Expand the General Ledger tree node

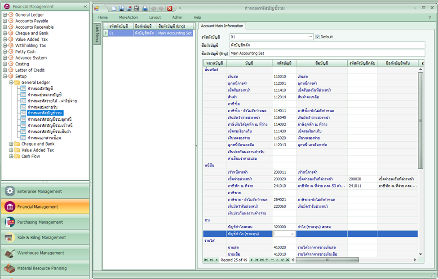tap(5, 15)
